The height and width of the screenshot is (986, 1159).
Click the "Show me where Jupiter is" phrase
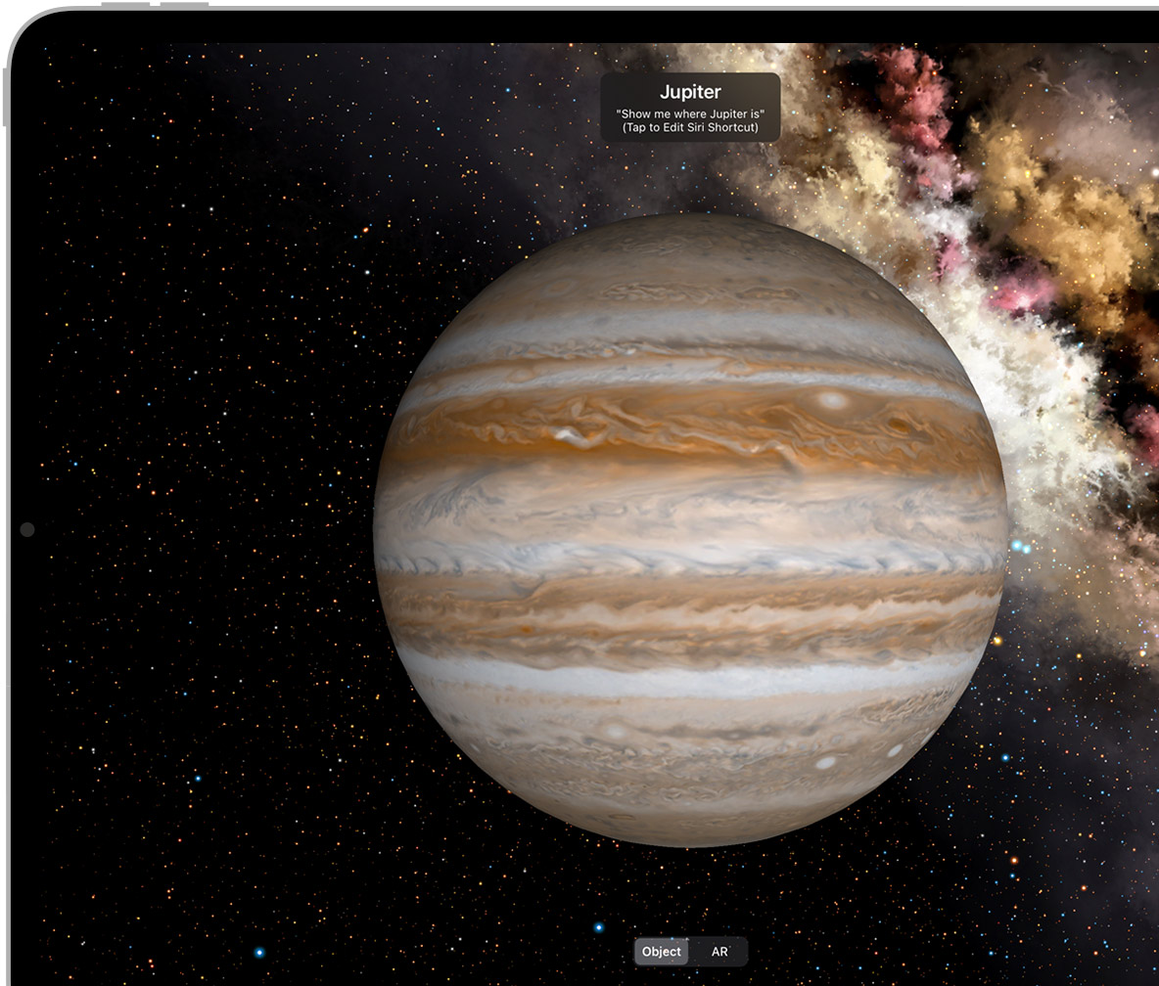[690, 114]
